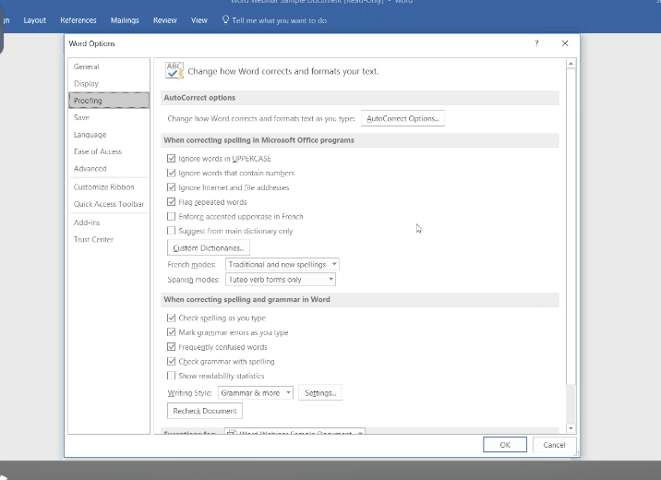
Task: Open Spanish modes dropdown
Action: click(x=281, y=280)
